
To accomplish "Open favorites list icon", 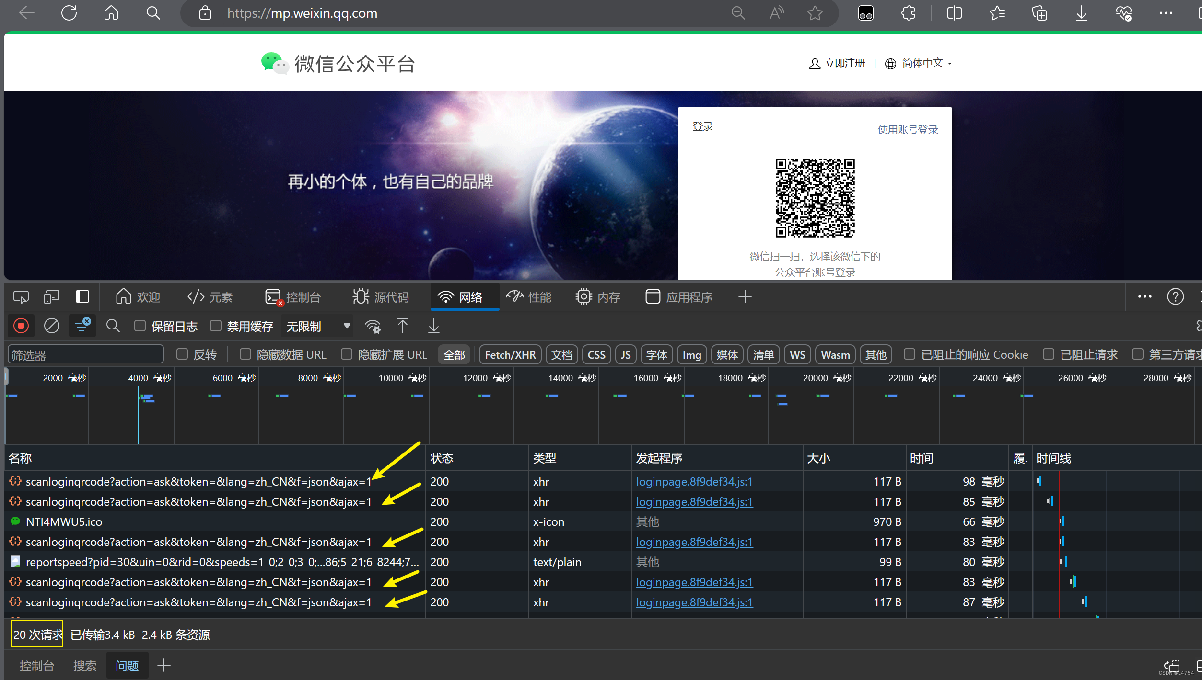I will coord(997,13).
